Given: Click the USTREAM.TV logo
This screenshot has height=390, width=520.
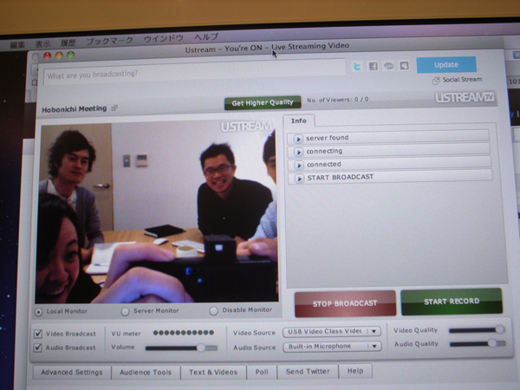Looking at the screenshot, I should pyautogui.click(x=464, y=98).
